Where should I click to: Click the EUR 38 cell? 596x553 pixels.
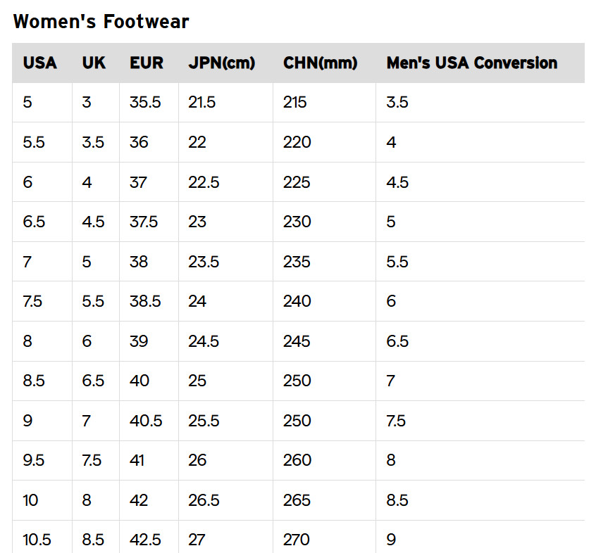pyautogui.click(x=139, y=262)
